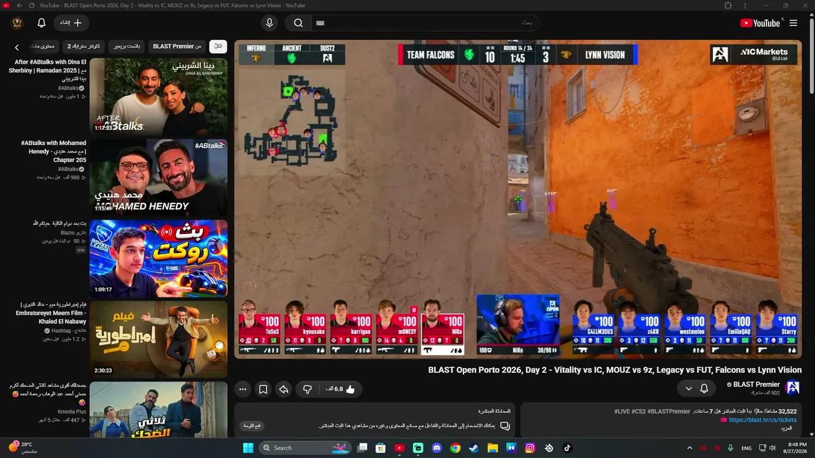
Task: Open the ENG language indicator
Action: tap(746, 448)
